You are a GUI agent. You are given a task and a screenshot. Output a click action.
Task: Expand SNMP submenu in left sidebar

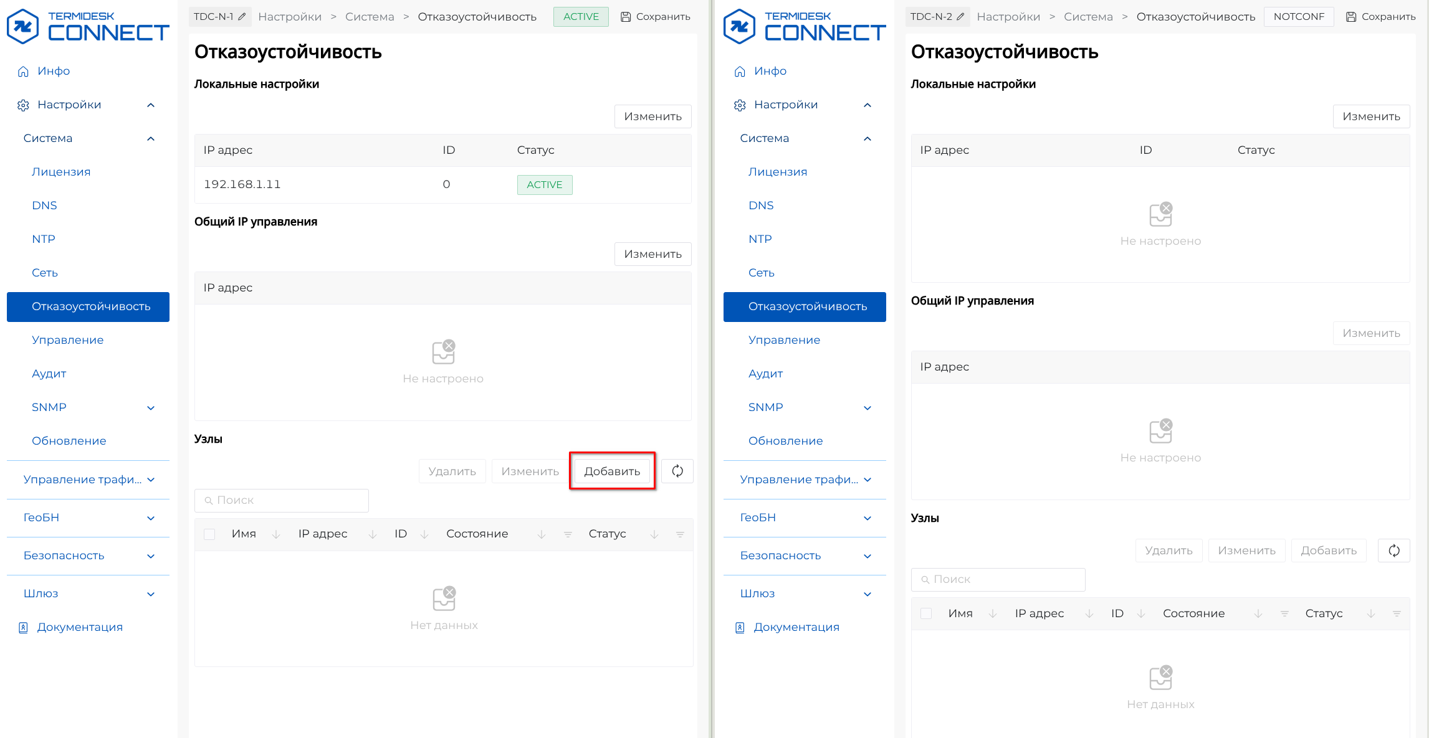[151, 408]
